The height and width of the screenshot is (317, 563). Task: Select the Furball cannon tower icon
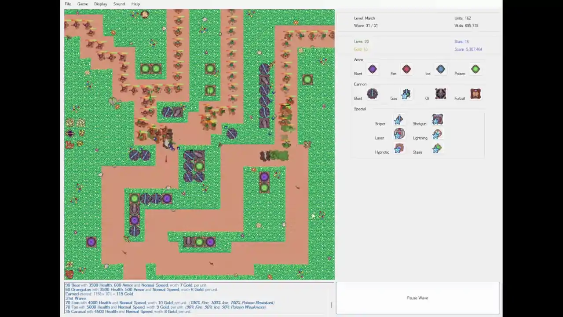tap(475, 94)
